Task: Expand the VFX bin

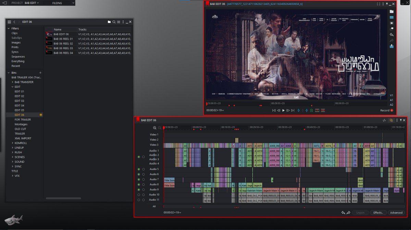Action: coord(13,176)
